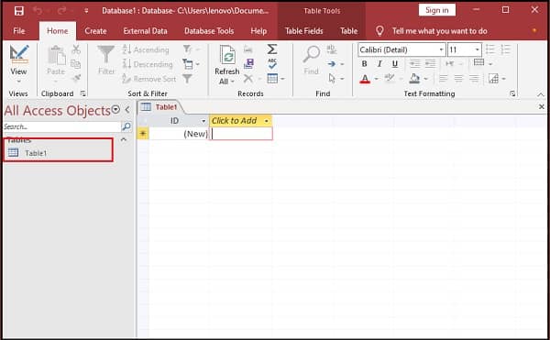Open the Text Formatting dialog launcher
550x340 pixels.
coord(512,93)
